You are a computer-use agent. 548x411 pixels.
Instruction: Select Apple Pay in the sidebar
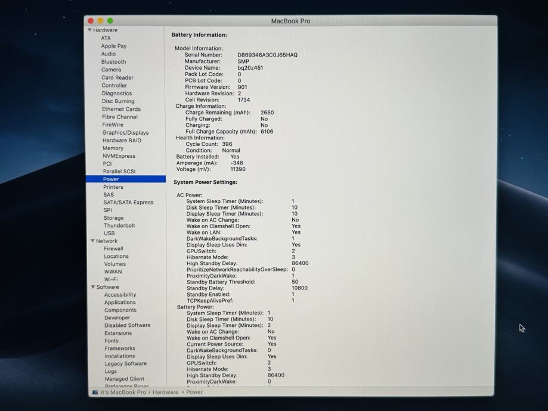(114, 46)
